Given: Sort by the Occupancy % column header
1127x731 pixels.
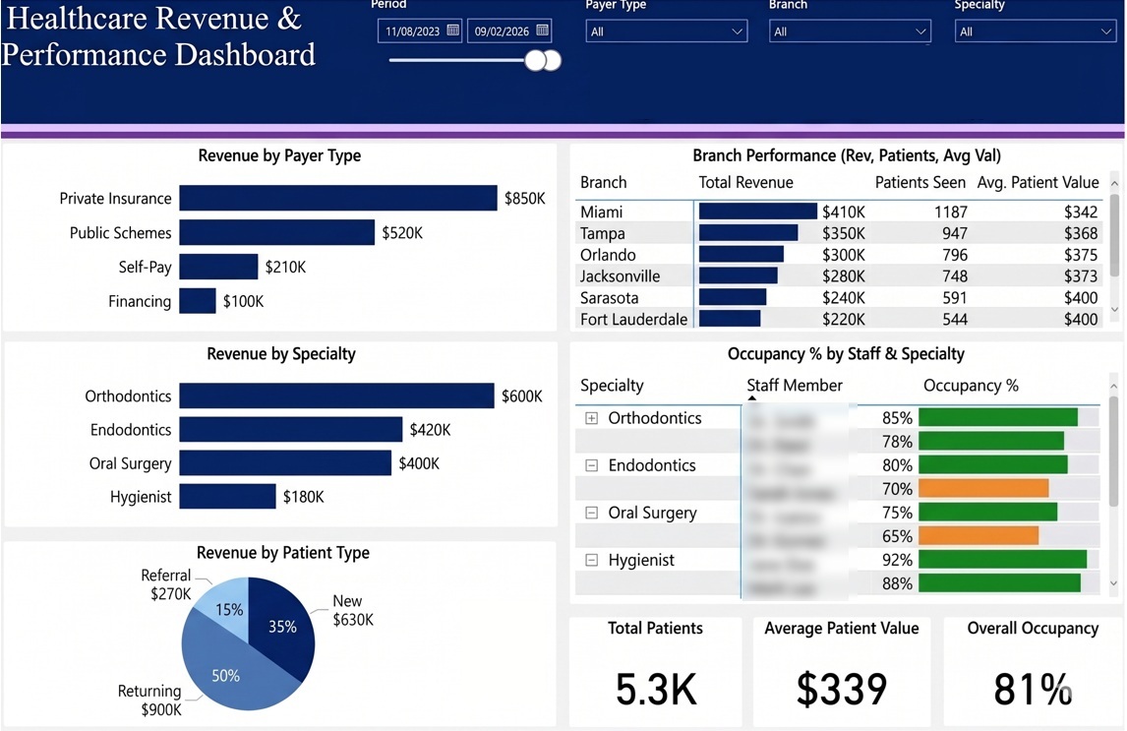Looking at the screenshot, I should (x=971, y=386).
